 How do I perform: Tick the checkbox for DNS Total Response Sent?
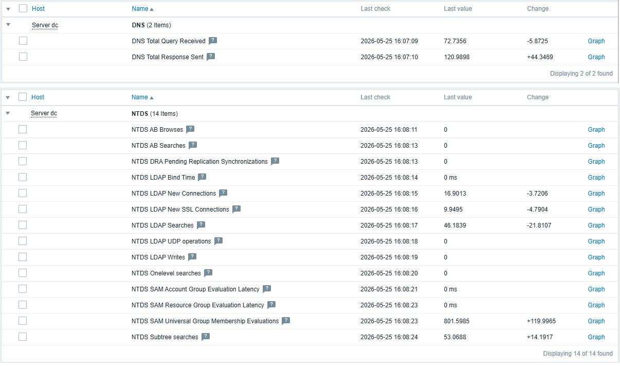pyautogui.click(x=23, y=57)
